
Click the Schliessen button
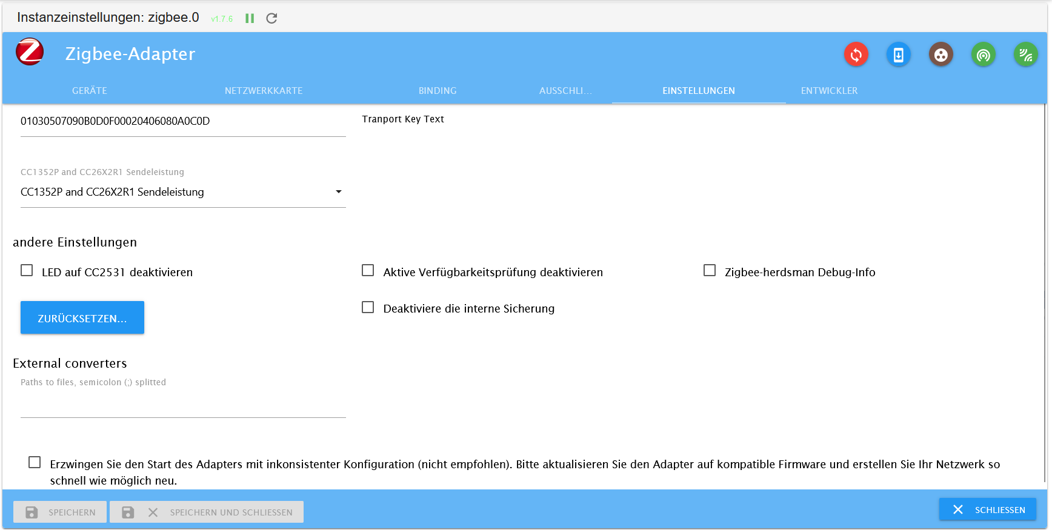pos(988,509)
